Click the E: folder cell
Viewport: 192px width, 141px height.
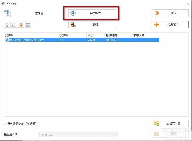[61, 40]
